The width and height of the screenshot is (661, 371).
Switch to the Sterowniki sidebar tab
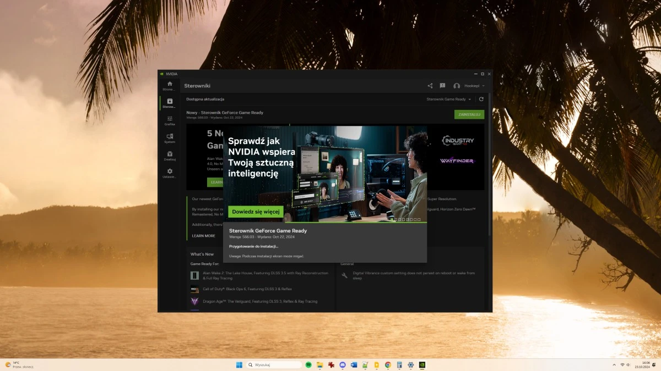(x=169, y=102)
